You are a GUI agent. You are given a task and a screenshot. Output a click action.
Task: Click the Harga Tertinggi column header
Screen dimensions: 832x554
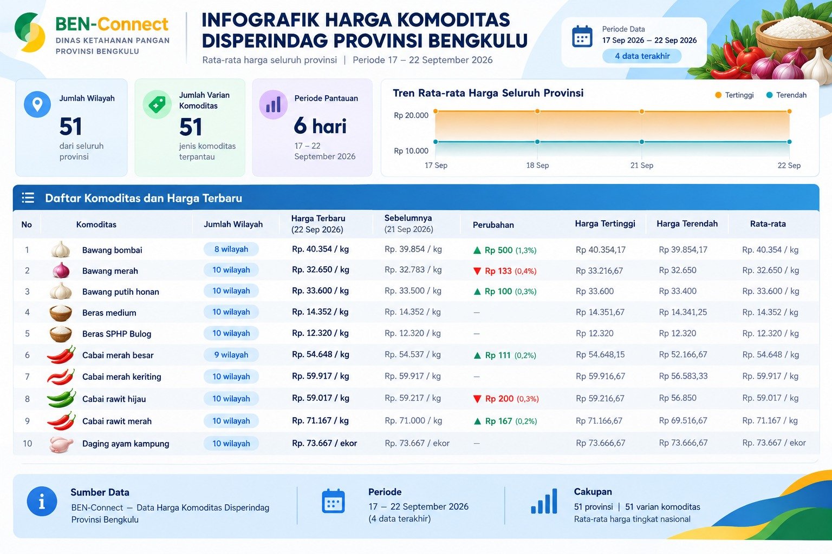click(605, 223)
